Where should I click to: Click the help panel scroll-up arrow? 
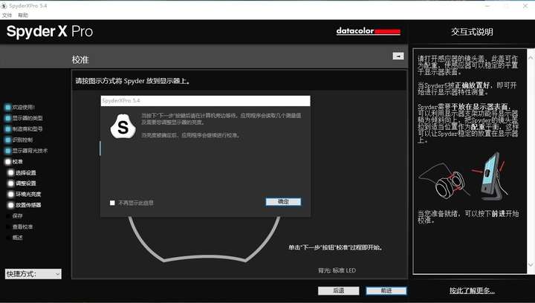coord(531,58)
